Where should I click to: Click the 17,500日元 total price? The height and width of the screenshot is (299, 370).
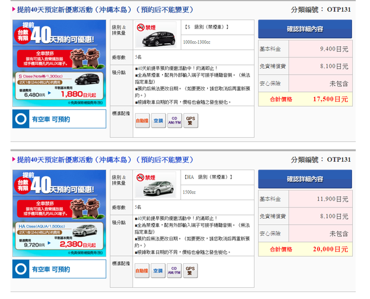pos(331,98)
